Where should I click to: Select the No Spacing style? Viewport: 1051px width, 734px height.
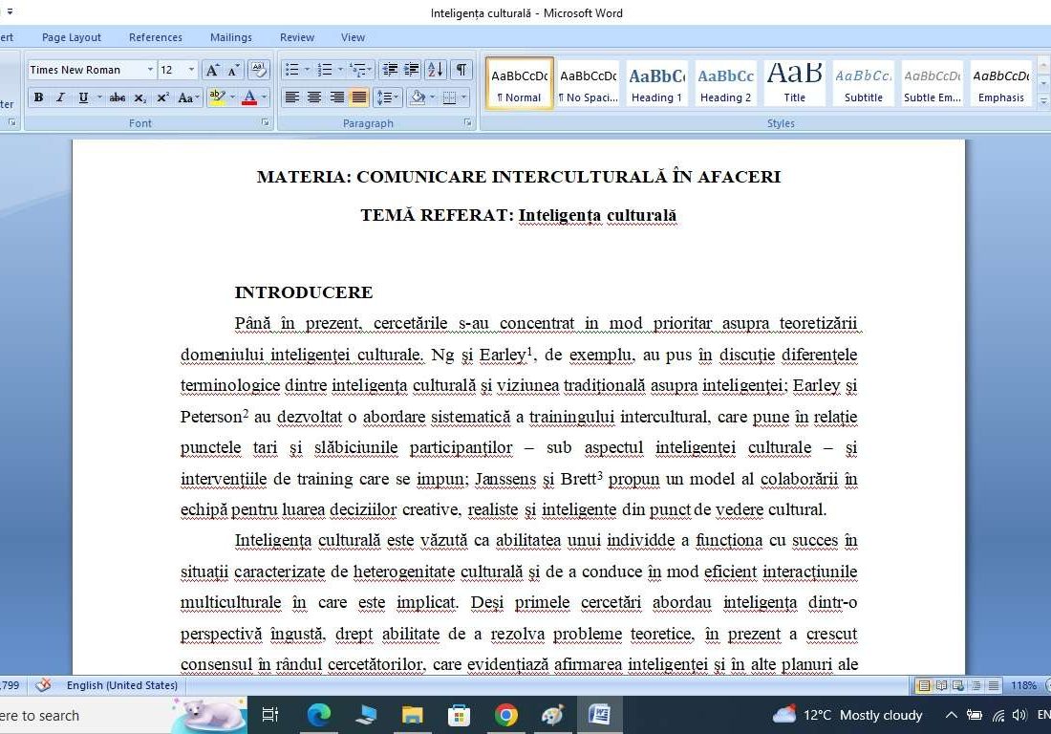[x=587, y=82]
